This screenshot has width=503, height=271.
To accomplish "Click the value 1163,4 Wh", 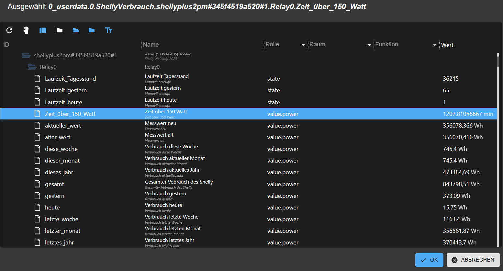I will [456, 219].
